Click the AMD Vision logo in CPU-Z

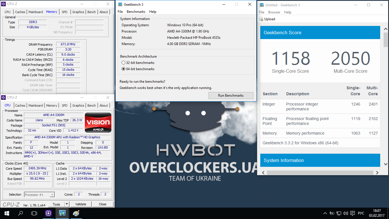click(98, 123)
